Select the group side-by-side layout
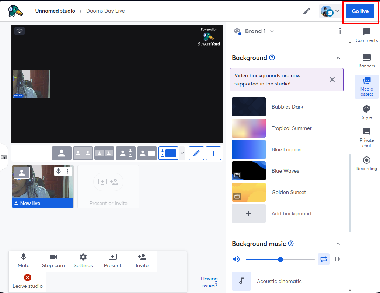Image resolution: width=380 pixels, height=293 pixels. (104, 153)
